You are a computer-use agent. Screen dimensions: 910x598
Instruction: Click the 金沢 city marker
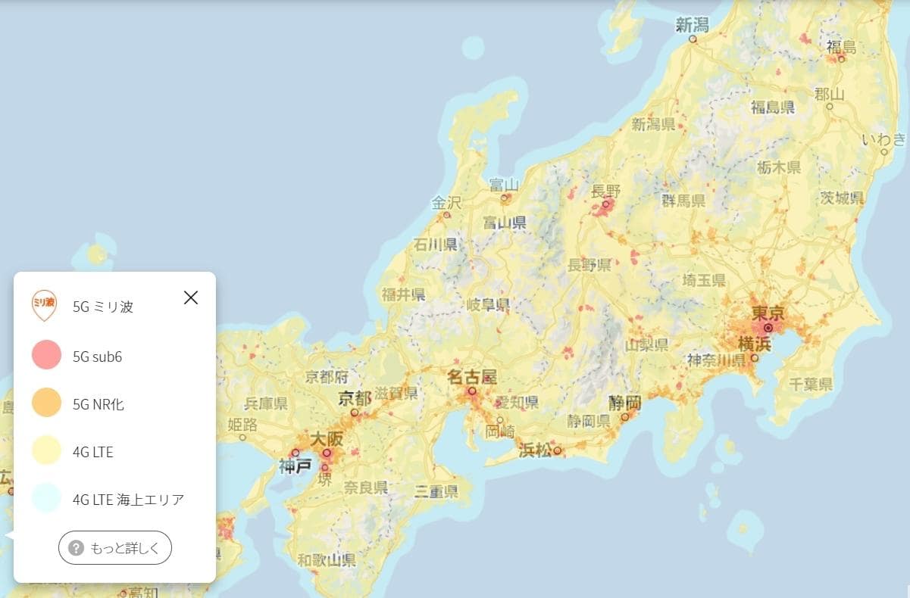pos(446,214)
